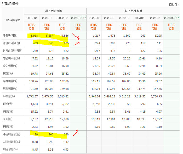The height and width of the screenshot is (154, 183).
Task: Click the 1,742.37 reserve ratio value
Action: (x=32, y=96)
